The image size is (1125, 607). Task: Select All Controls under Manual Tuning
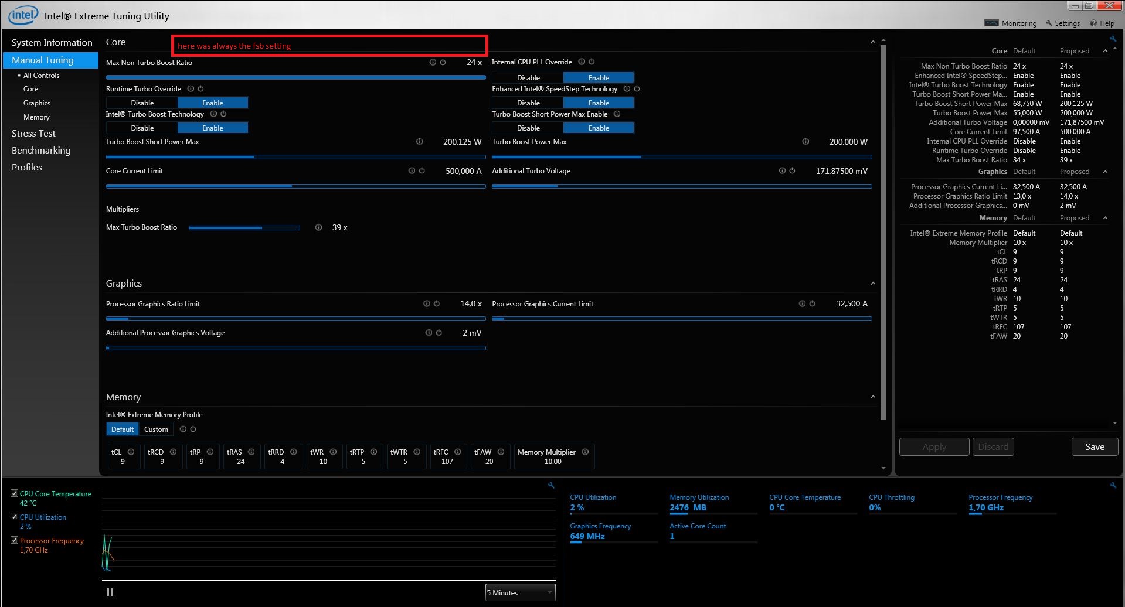41,76
